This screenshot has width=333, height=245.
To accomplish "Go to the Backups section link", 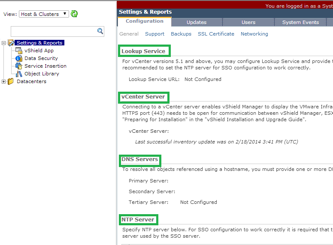I will pos(181,34).
